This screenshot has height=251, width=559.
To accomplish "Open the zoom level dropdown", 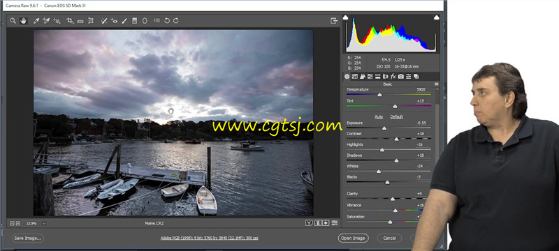I will pyautogui.click(x=44, y=223).
